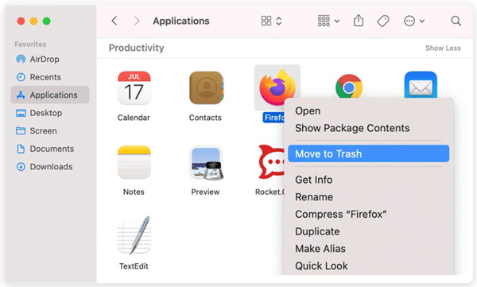
Task: Click the Productivity section heading
Action: (136, 48)
